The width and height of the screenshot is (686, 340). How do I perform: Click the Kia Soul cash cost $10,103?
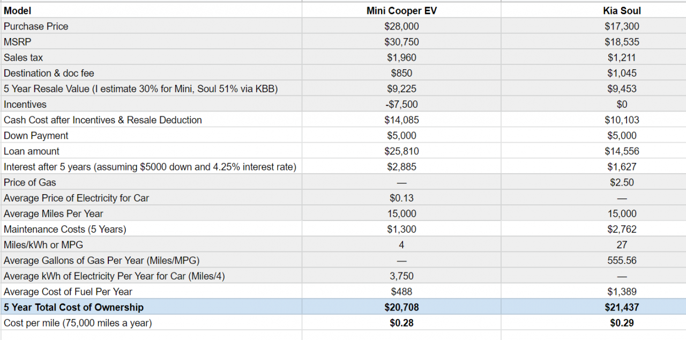pos(622,120)
